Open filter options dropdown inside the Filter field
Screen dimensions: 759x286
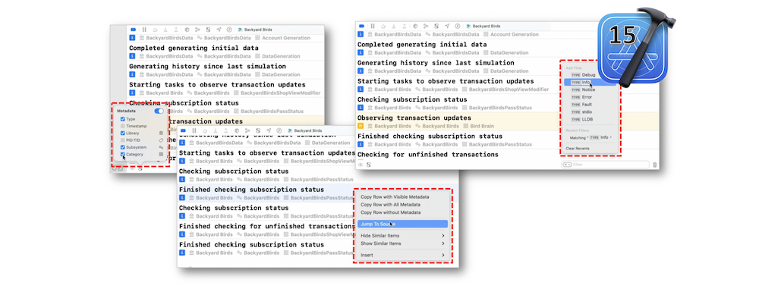click(567, 165)
